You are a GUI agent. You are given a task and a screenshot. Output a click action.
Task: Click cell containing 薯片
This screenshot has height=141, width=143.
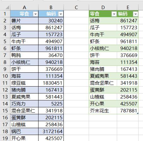[24, 21]
